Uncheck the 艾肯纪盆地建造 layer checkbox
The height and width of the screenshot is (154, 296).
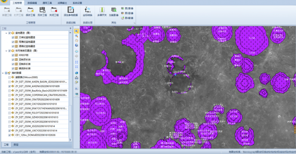13,37
